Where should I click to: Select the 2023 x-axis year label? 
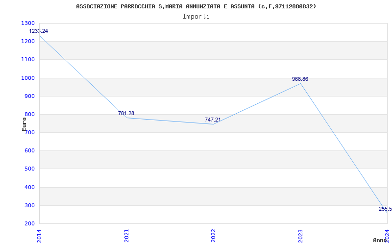click(x=300, y=236)
